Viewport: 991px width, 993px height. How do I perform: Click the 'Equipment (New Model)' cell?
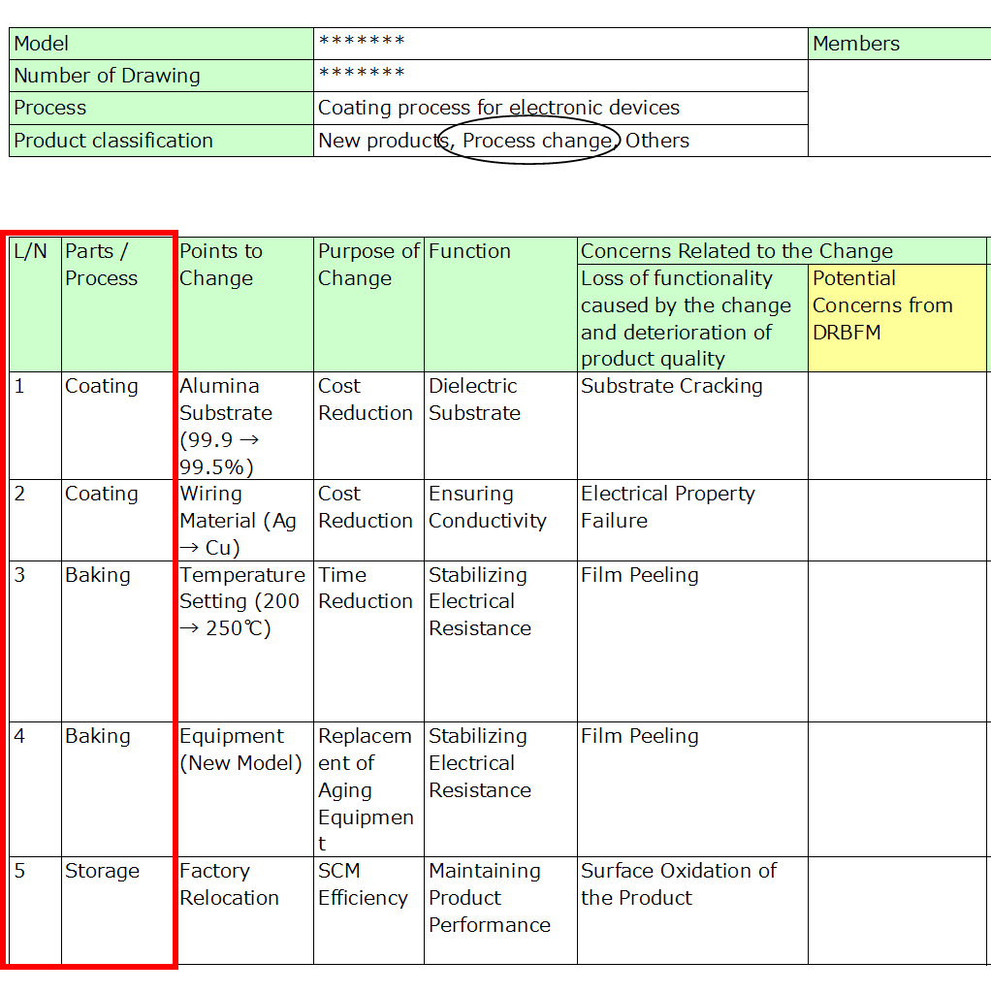(x=245, y=789)
